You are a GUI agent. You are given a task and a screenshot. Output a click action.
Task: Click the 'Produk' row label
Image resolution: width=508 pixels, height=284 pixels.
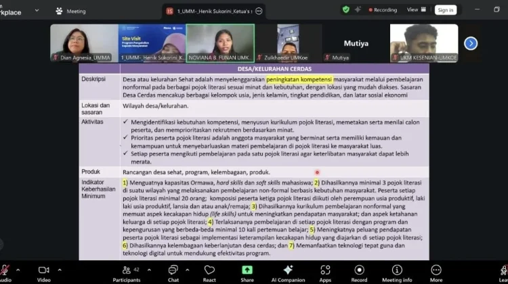point(90,172)
